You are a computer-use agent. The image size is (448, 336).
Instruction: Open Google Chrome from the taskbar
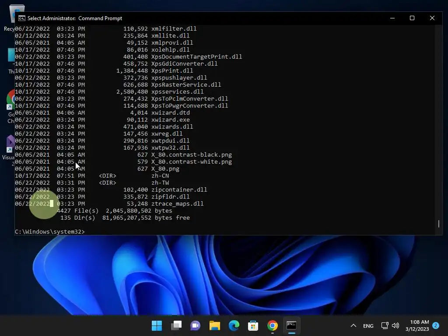pyautogui.click(x=272, y=325)
